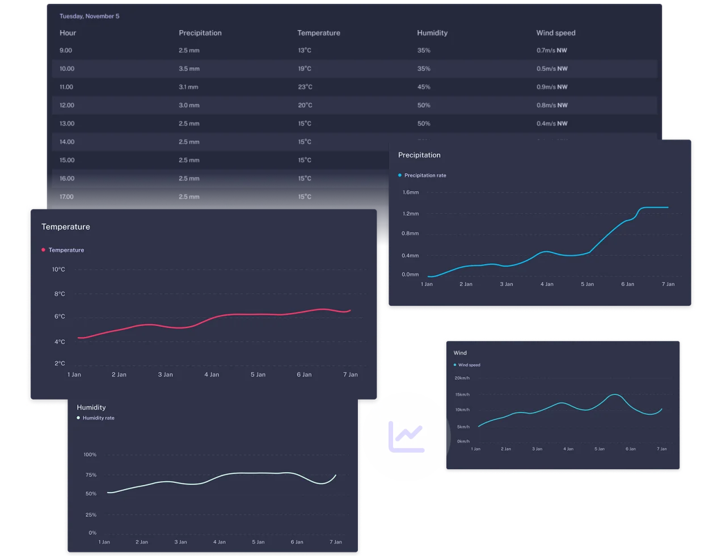Viewport: 709px width, 556px height.
Task: Click the Precipitation rate legend label
Action: click(x=425, y=175)
